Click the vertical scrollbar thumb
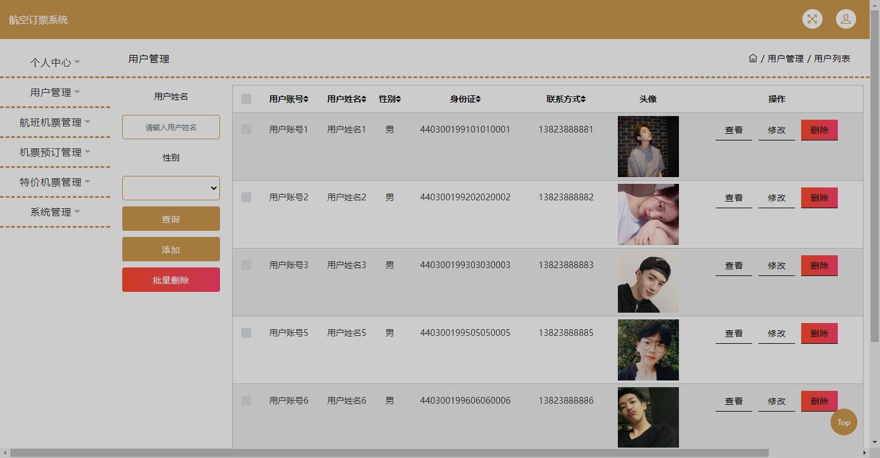Image resolution: width=880 pixels, height=458 pixels. click(x=875, y=176)
